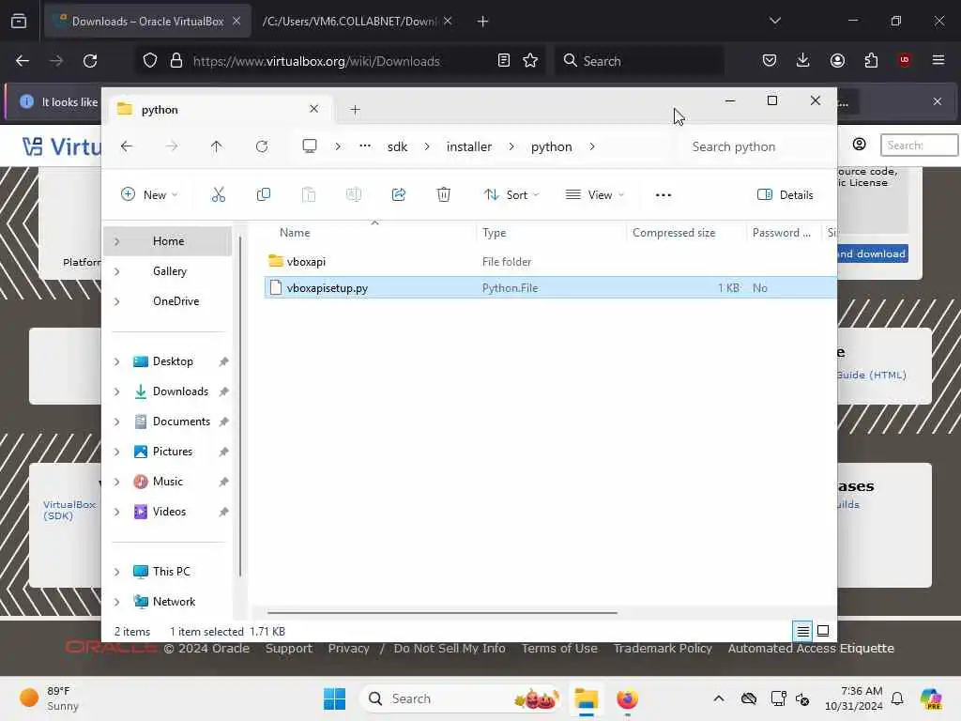961x721 pixels.
Task: Toggle Firefox reader view icon
Action: coord(504,61)
